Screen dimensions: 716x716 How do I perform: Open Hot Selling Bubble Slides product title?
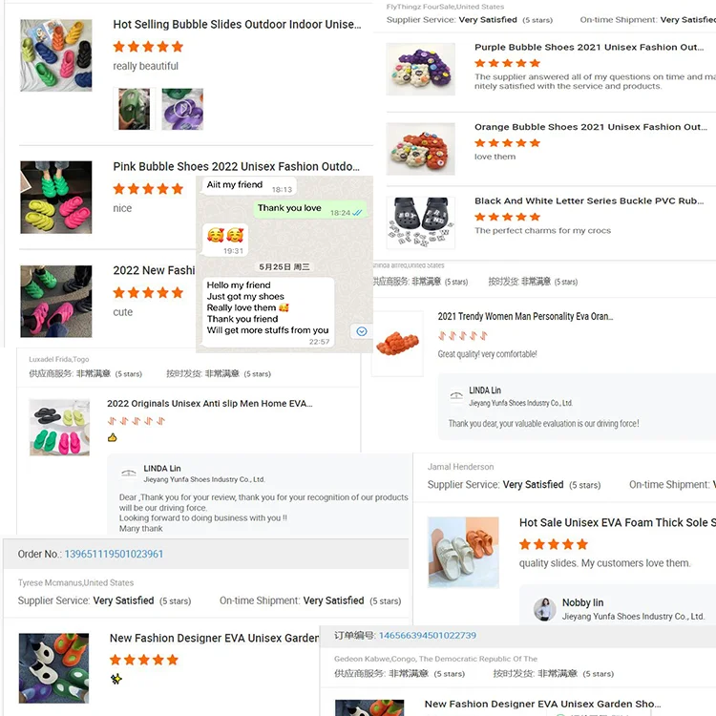click(x=237, y=24)
